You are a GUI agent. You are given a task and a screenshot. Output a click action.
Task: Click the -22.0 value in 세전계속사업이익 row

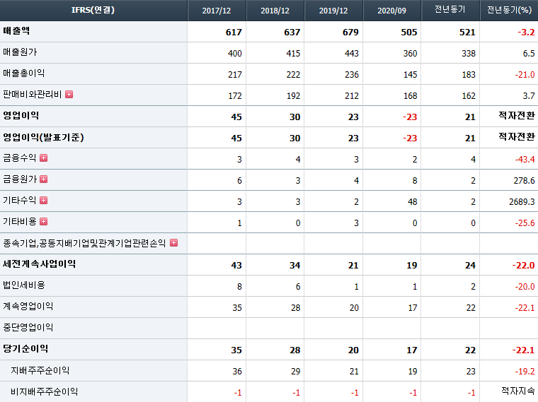[x=523, y=266]
